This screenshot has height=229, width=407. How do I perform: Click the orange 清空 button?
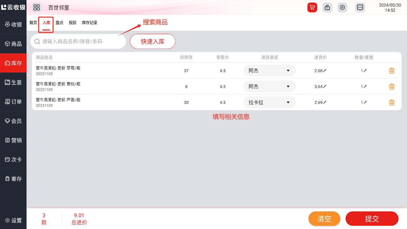324,219
